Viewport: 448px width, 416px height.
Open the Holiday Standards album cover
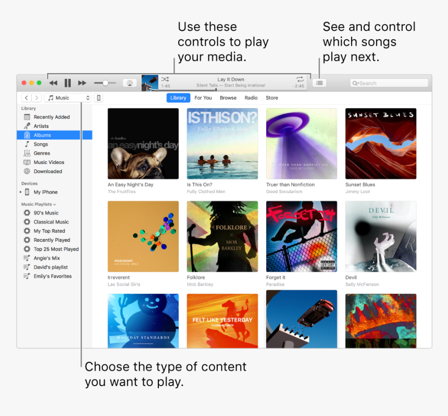coord(143,321)
